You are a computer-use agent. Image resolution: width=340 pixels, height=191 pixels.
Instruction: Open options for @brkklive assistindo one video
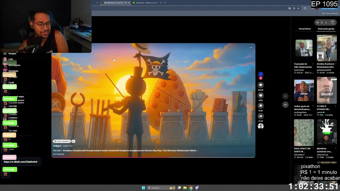coord(336,149)
